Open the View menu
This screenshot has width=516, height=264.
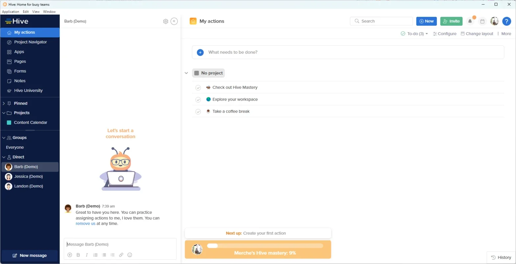pos(36,12)
